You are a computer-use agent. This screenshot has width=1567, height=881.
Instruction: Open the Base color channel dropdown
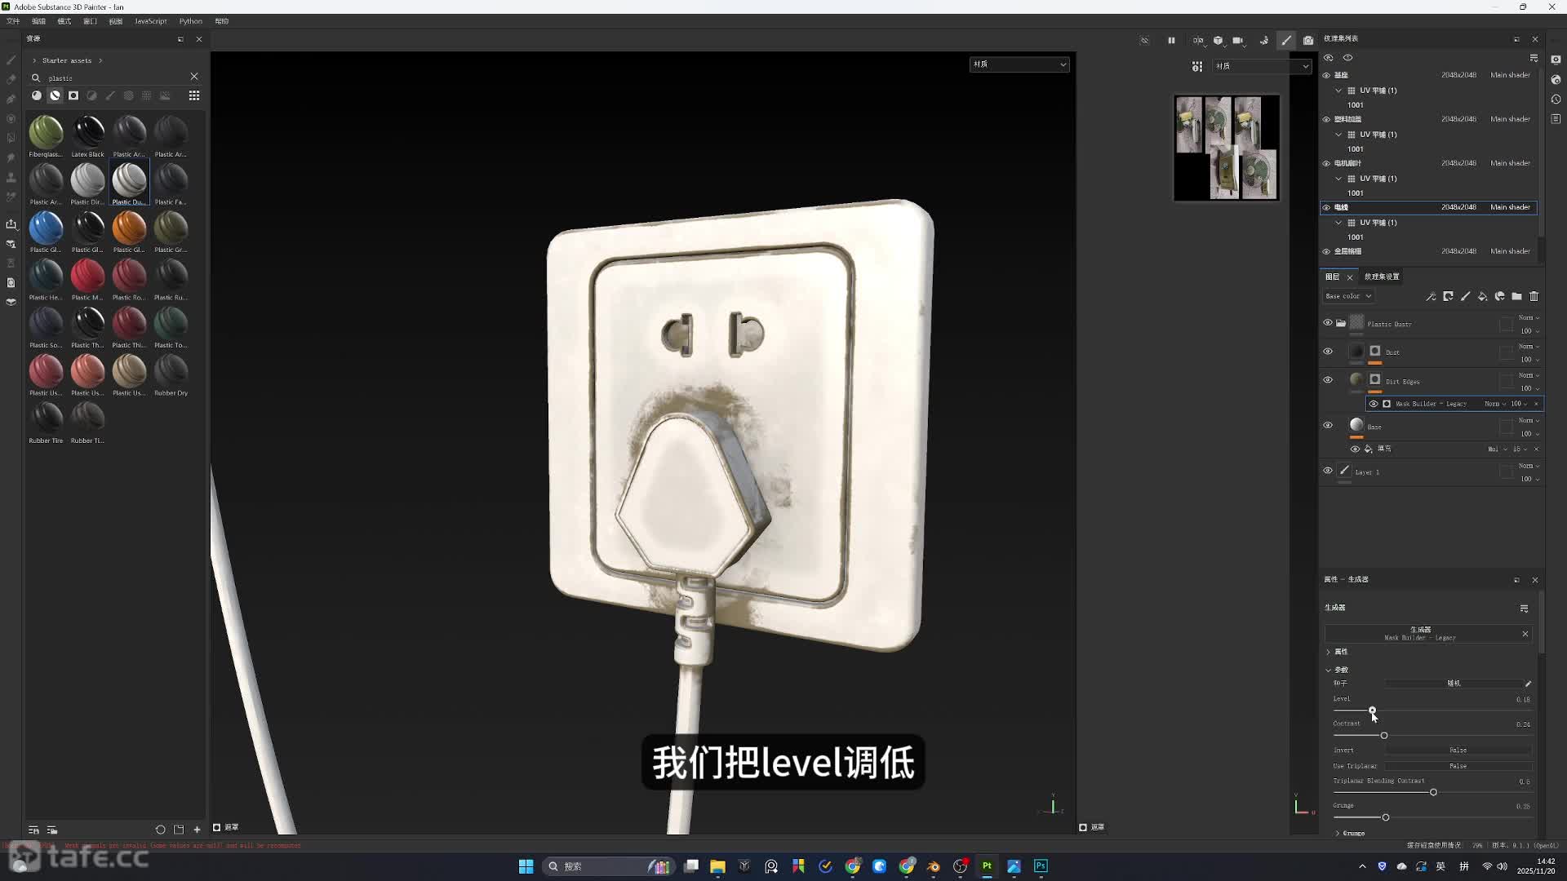(x=1348, y=296)
